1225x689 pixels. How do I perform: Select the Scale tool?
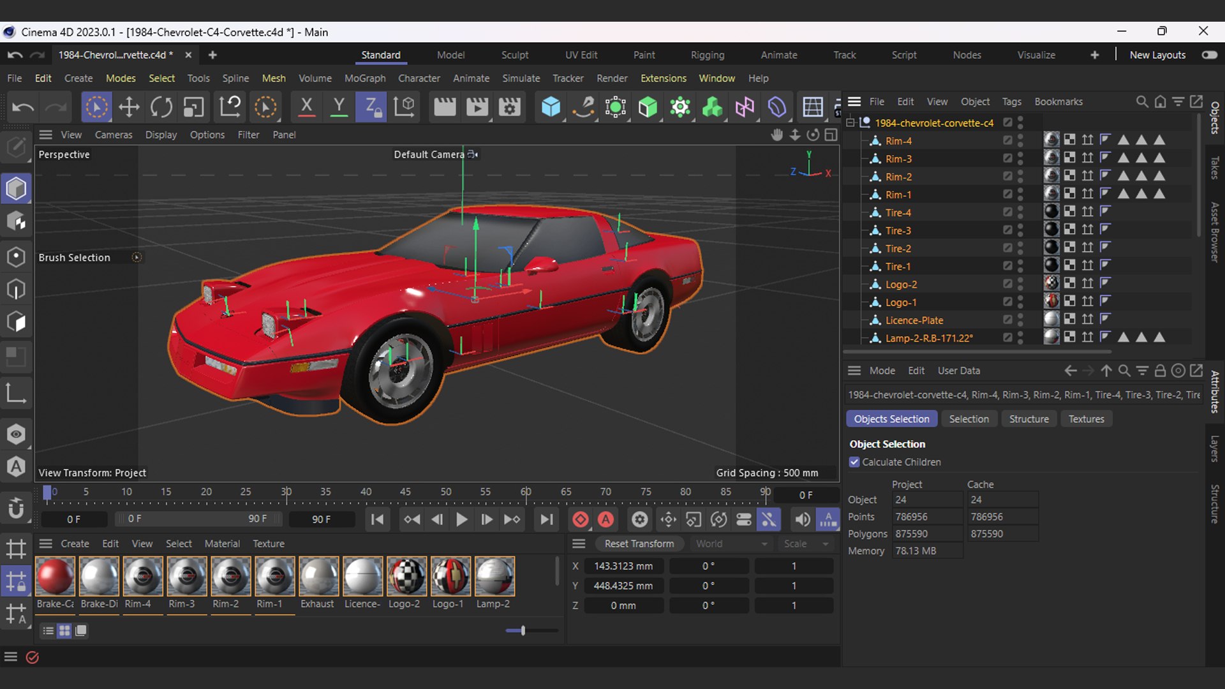[193, 107]
